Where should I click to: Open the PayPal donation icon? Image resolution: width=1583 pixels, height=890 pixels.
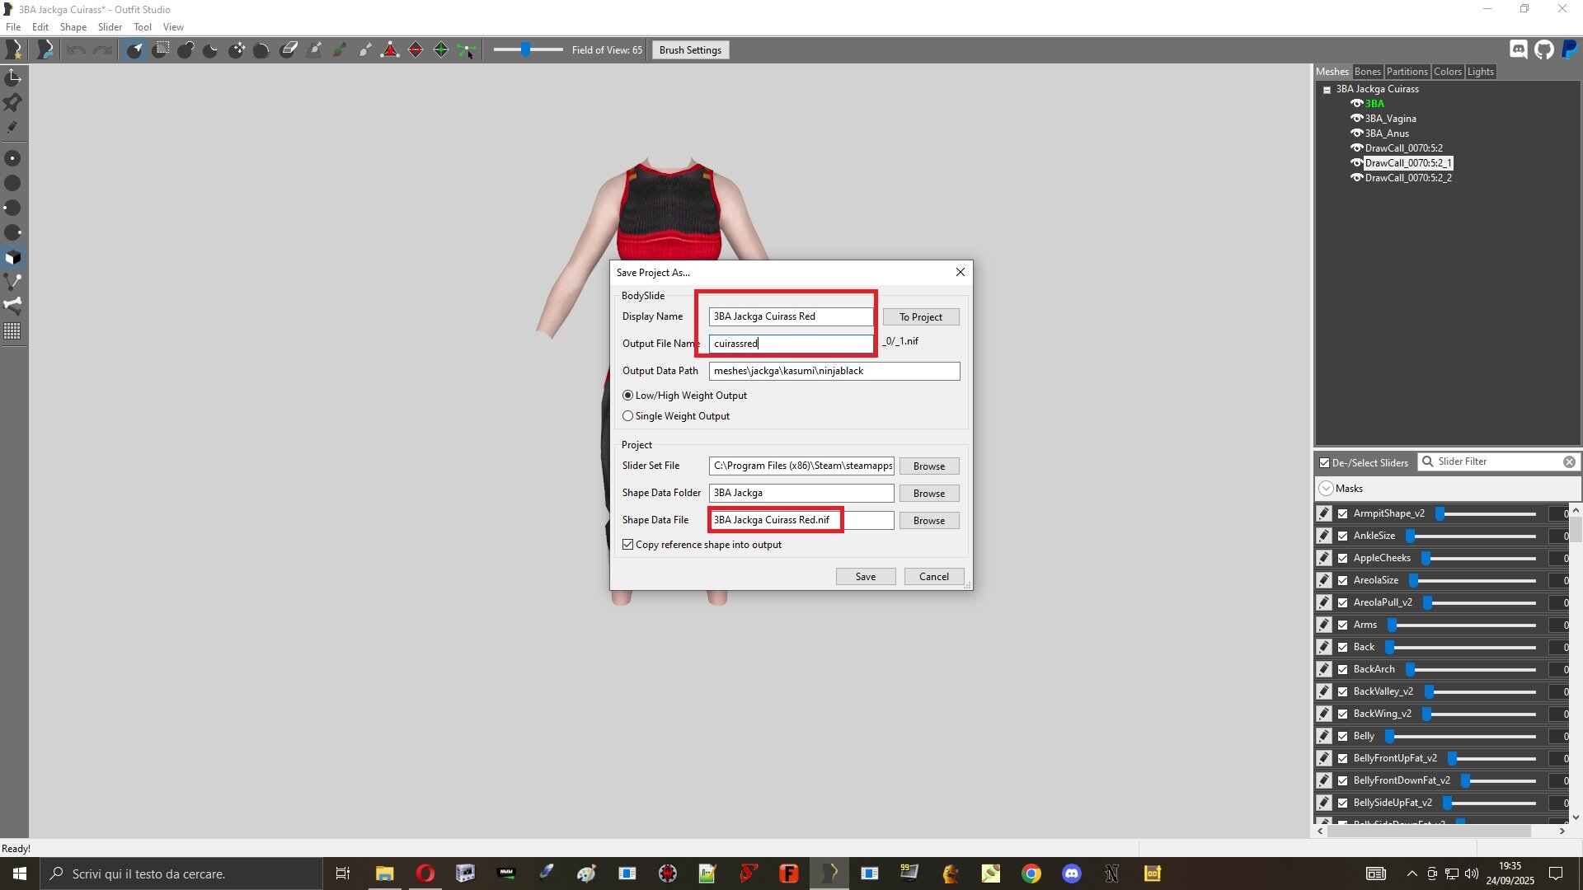pyautogui.click(x=1570, y=49)
